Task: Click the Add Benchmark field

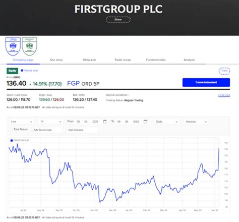Action: 47,130
